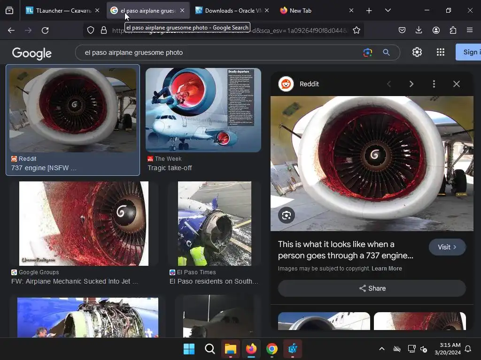The height and width of the screenshot is (360, 481).
Task: Open Google quick settings gear
Action: (417, 52)
